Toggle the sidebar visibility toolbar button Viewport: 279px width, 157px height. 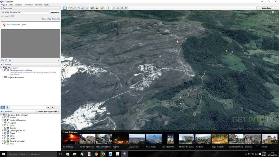(65, 8)
